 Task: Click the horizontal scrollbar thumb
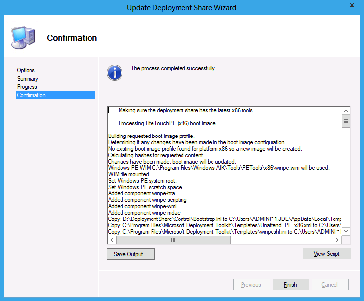173,240
